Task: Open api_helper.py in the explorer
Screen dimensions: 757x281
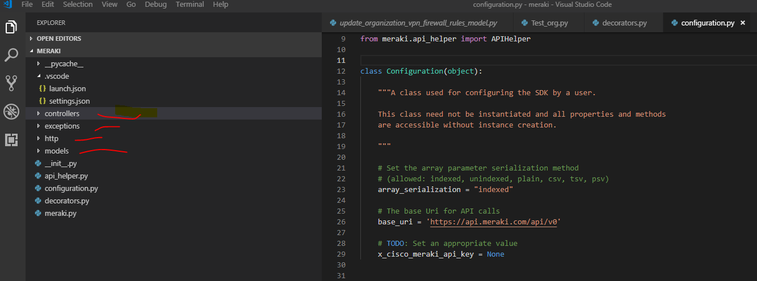Action: 66,176
